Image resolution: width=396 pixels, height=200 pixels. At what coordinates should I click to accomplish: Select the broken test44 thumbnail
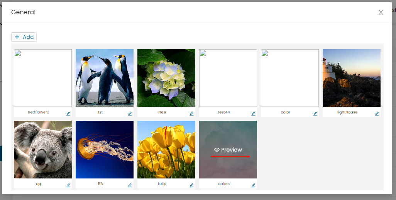tap(228, 78)
